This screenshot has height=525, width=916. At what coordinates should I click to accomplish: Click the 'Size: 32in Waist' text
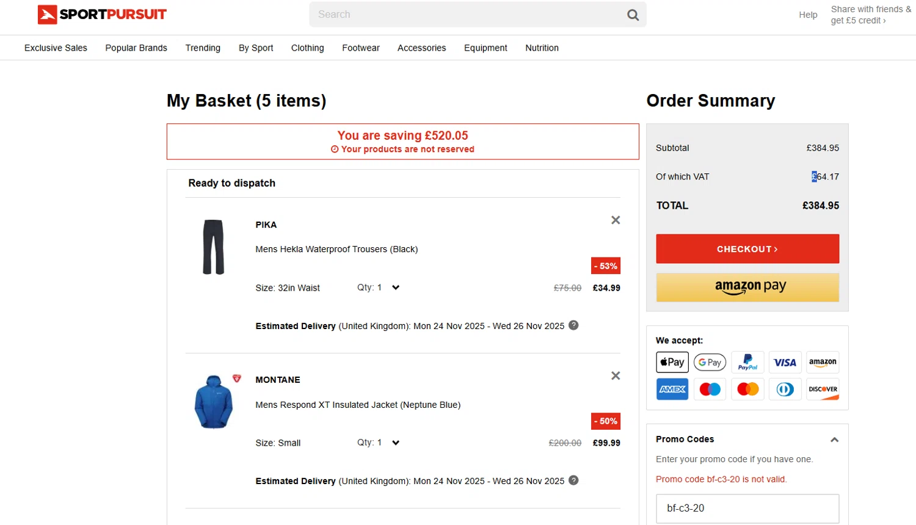[x=288, y=288]
